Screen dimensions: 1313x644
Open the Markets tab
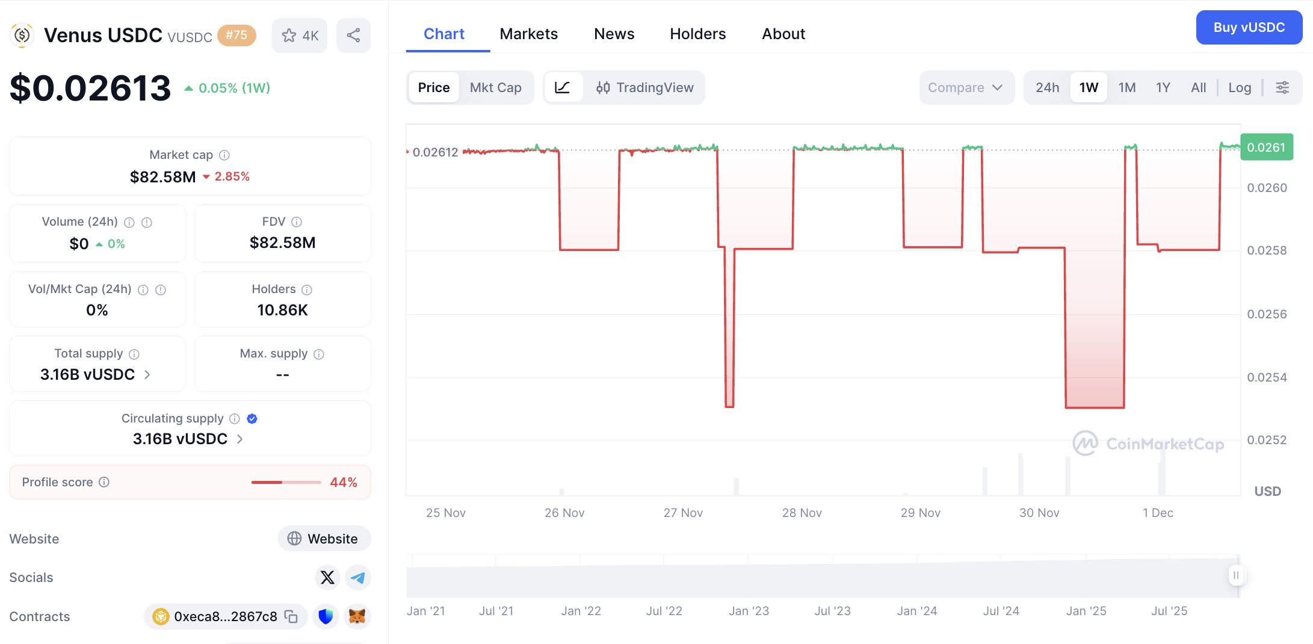tap(528, 34)
